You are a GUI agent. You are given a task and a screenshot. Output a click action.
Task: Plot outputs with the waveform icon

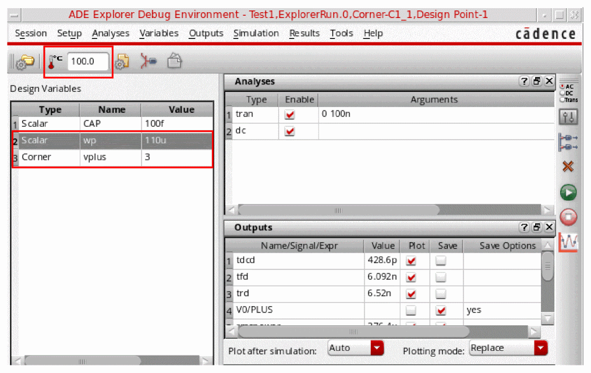568,241
